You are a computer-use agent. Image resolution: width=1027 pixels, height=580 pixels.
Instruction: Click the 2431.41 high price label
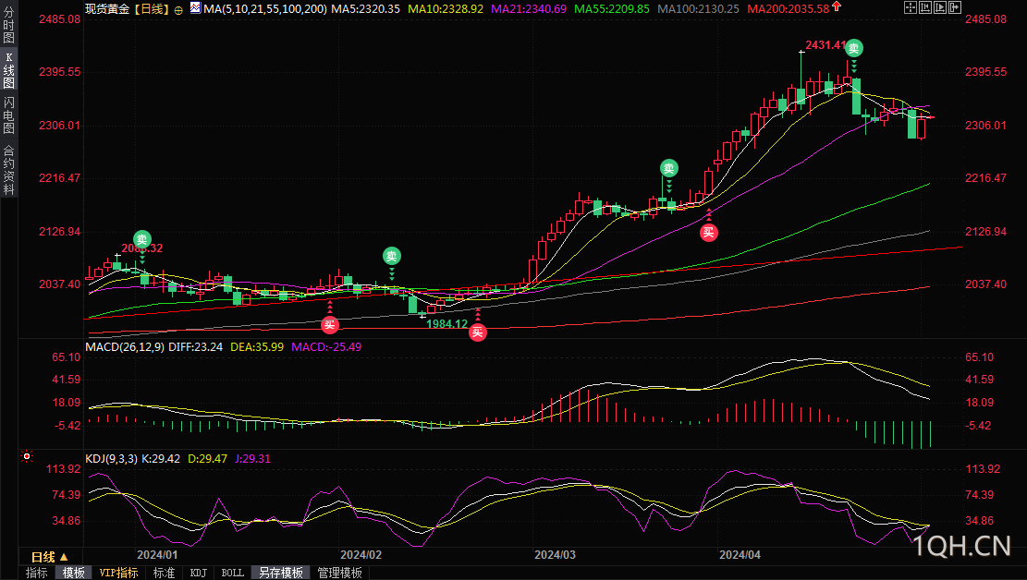pos(825,45)
